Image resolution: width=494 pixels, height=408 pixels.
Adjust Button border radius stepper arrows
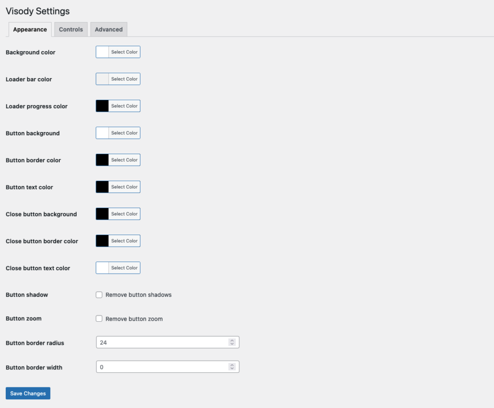(x=232, y=342)
